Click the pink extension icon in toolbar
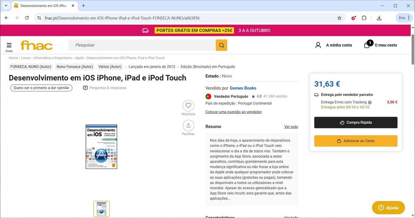 pyautogui.click(x=353, y=18)
